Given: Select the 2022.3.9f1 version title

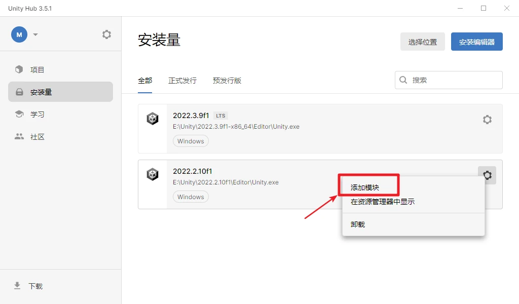Looking at the screenshot, I should 191,116.
